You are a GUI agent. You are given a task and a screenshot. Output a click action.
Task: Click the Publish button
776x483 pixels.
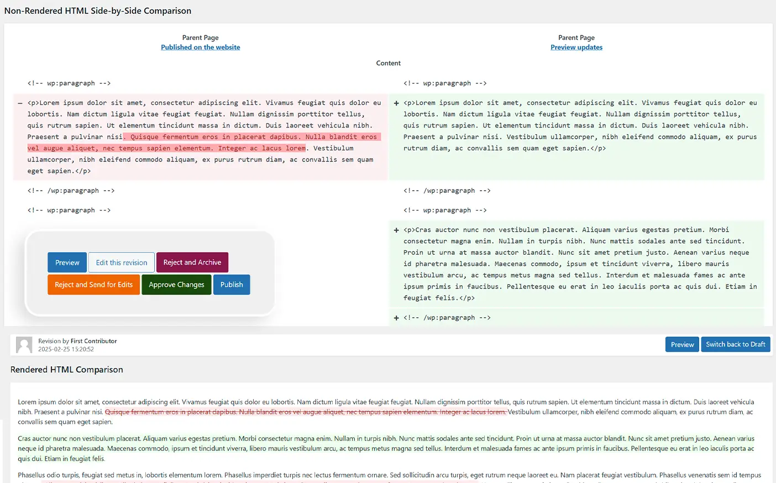pos(232,285)
